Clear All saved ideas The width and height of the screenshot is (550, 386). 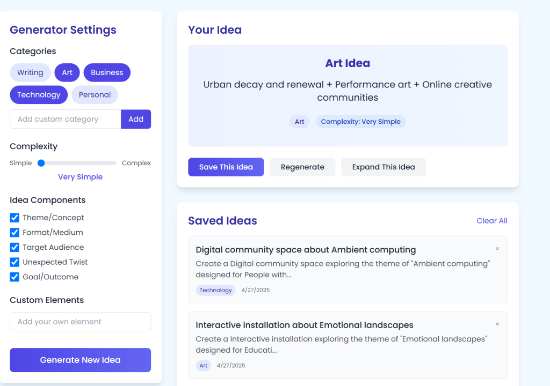tap(491, 220)
